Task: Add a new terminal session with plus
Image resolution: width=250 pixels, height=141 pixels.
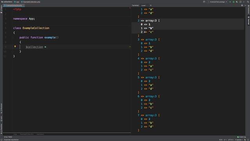Action: 151,5
